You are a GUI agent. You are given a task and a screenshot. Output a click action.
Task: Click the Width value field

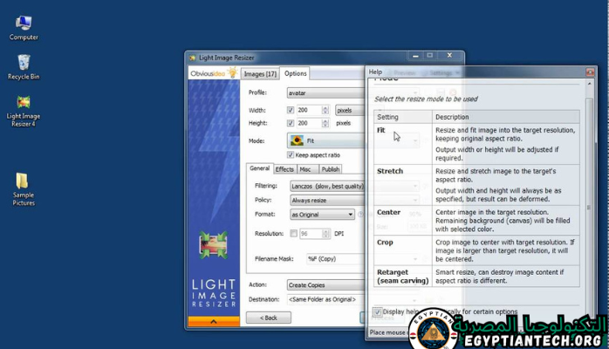309,110
